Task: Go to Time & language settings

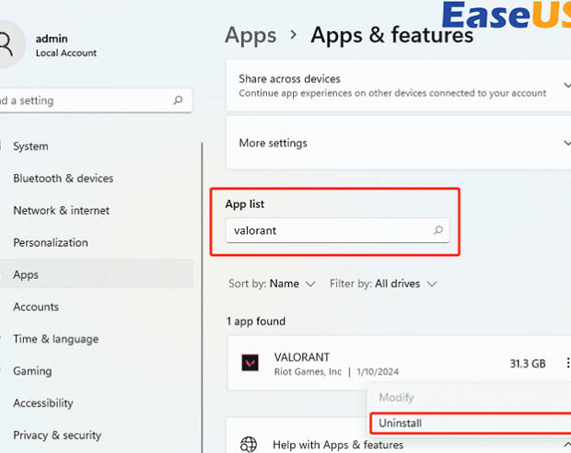Action: pos(55,339)
